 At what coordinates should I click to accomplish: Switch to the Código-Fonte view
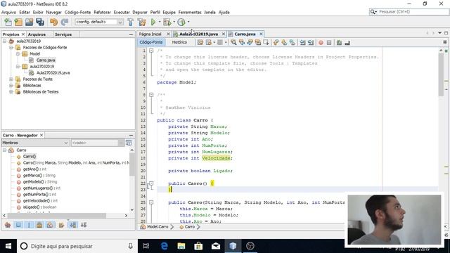pos(151,42)
